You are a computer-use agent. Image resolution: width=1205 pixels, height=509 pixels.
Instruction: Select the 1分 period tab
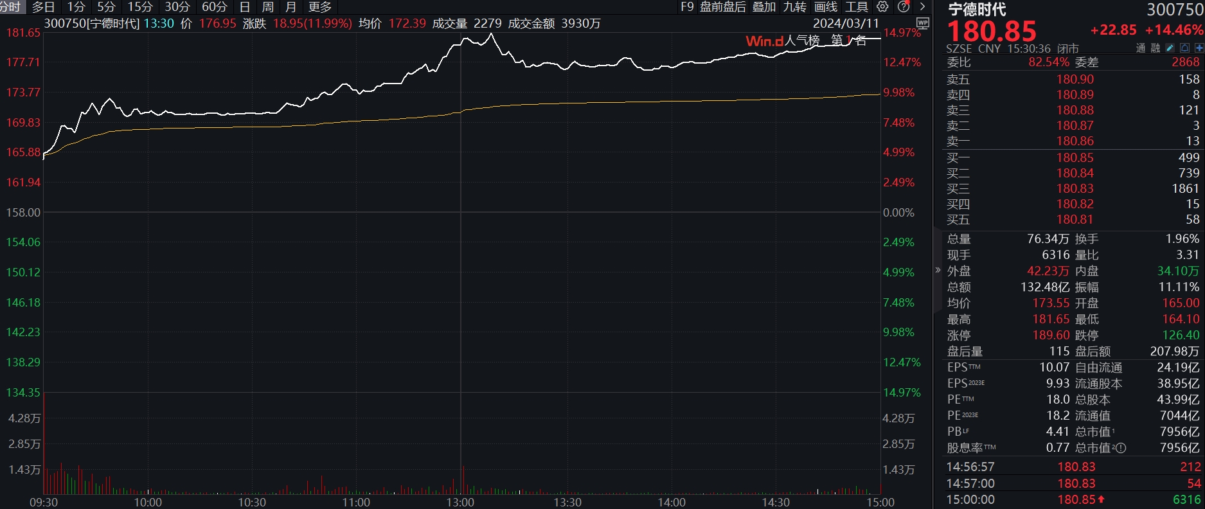pos(76,7)
